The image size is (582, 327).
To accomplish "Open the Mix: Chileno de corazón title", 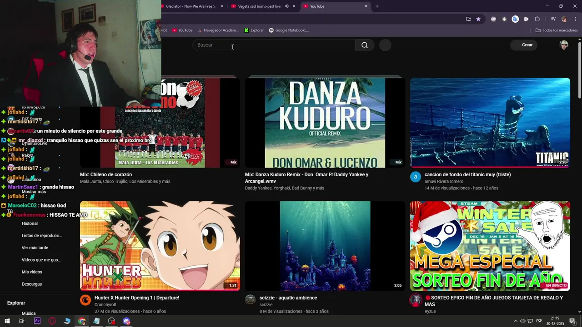I will click(x=106, y=174).
